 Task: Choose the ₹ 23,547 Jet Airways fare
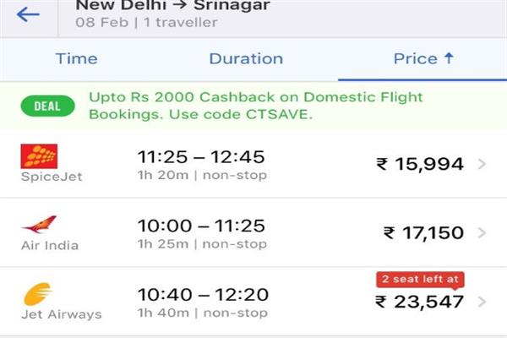click(x=420, y=302)
